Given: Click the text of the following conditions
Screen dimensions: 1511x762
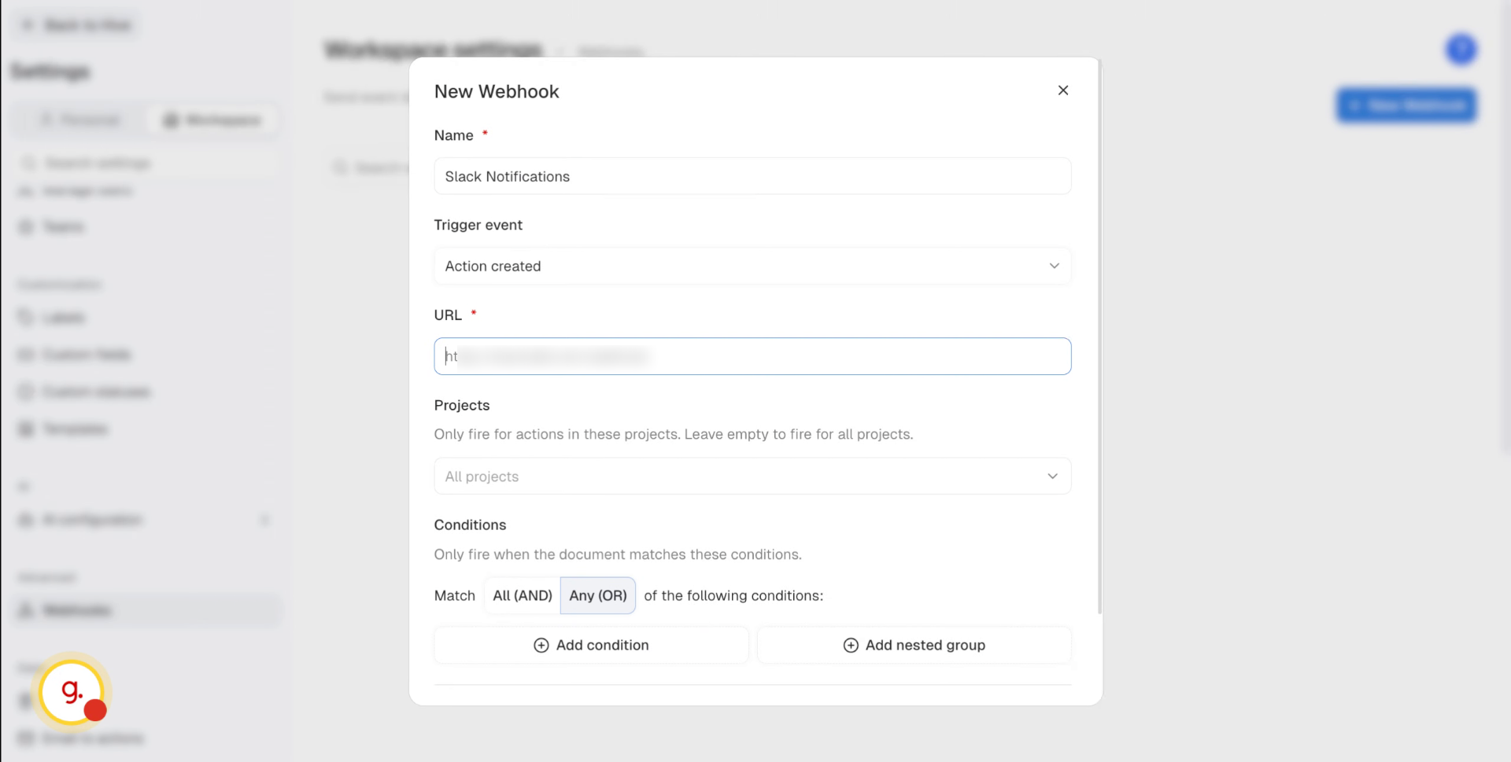Looking at the screenshot, I should pos(733,595).
